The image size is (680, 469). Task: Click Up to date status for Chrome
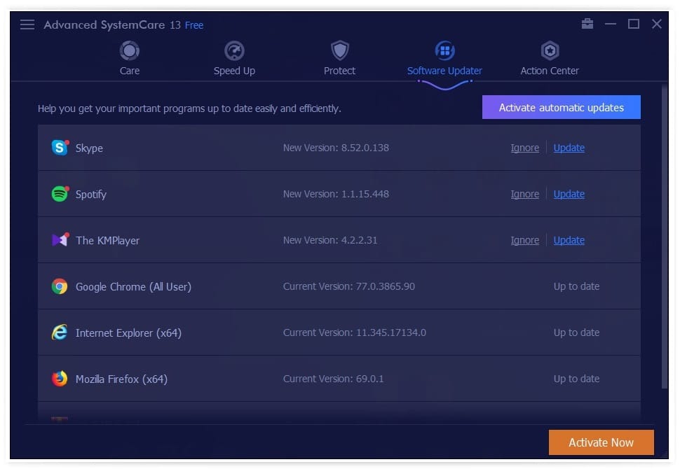[576, 286]
